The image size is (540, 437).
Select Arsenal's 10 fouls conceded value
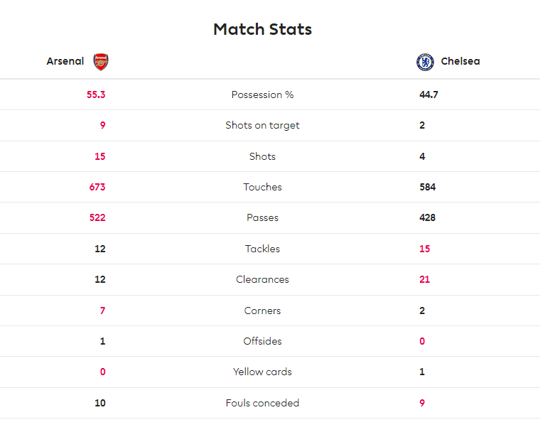point(100,403)
